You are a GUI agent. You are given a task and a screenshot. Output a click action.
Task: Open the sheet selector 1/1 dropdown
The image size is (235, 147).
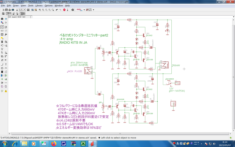22,10
